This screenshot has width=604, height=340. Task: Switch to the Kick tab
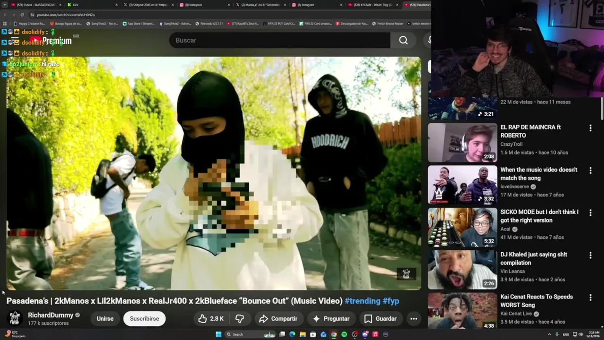point(92,5)
